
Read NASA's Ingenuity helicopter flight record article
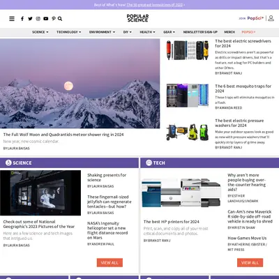tap(107, 230)
